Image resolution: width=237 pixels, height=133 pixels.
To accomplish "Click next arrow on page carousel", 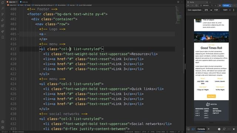I will tap(226, 37).
